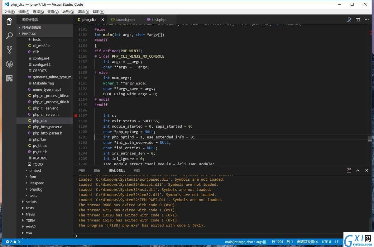Open php_cli_process_title.c file
This screenshot has width=374, height=247.
tap(45, 96)
